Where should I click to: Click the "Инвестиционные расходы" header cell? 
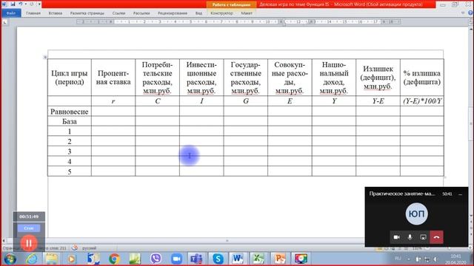click(x=201, y=78)
